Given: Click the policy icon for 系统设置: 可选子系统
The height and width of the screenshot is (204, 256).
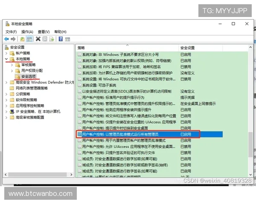Looking at the screenshot, I should coord(79,85).
